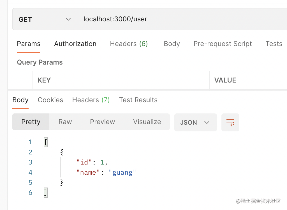Switch to the Tests tab
The width and height of the screenshot is (287, 210).
[274, 44]
